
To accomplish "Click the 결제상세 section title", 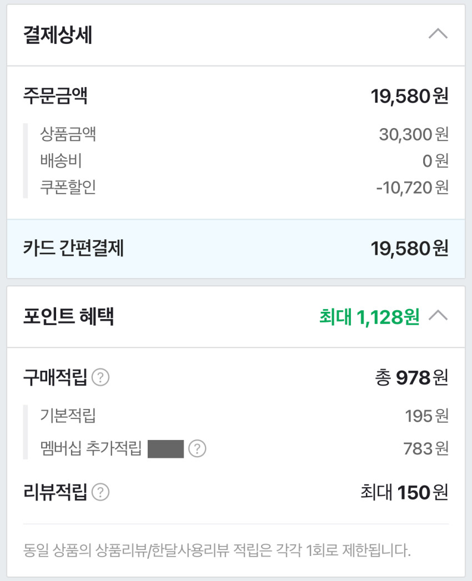I will (58, 35).
